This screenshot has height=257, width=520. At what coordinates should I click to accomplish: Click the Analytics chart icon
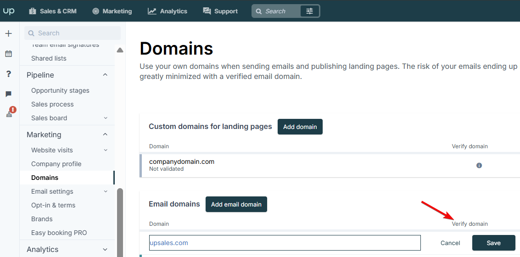[x=152, y=11]
